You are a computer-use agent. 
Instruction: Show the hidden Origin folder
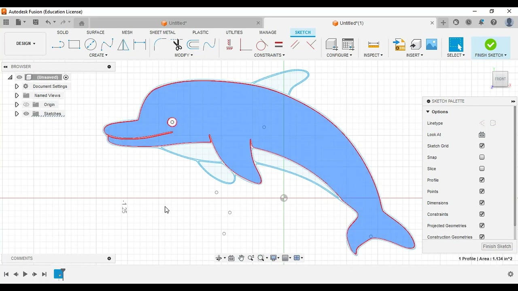pos(26,105)
